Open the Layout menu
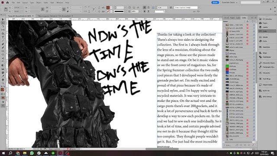Image resolution: width=277 pixels, height=156 pixels. point(25,3)
